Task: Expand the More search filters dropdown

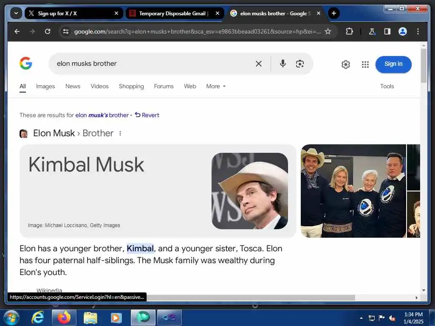Action: [x=216, y=86]
